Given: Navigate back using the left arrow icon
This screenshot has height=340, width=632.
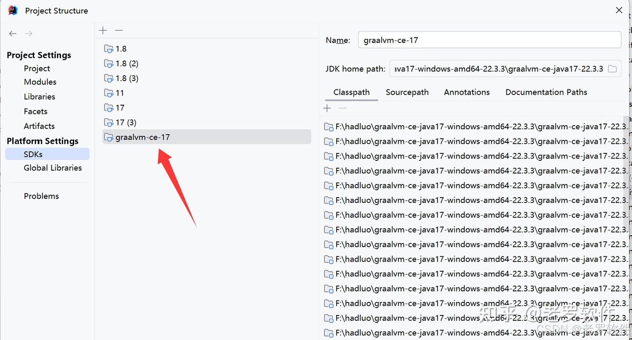Looking at the screenshot, I should coord(12,33).
